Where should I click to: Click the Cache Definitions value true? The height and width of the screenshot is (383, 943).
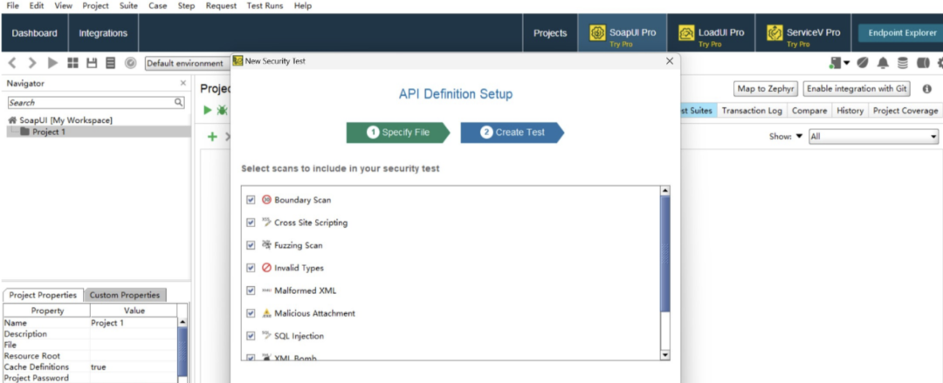pos(99,366)
